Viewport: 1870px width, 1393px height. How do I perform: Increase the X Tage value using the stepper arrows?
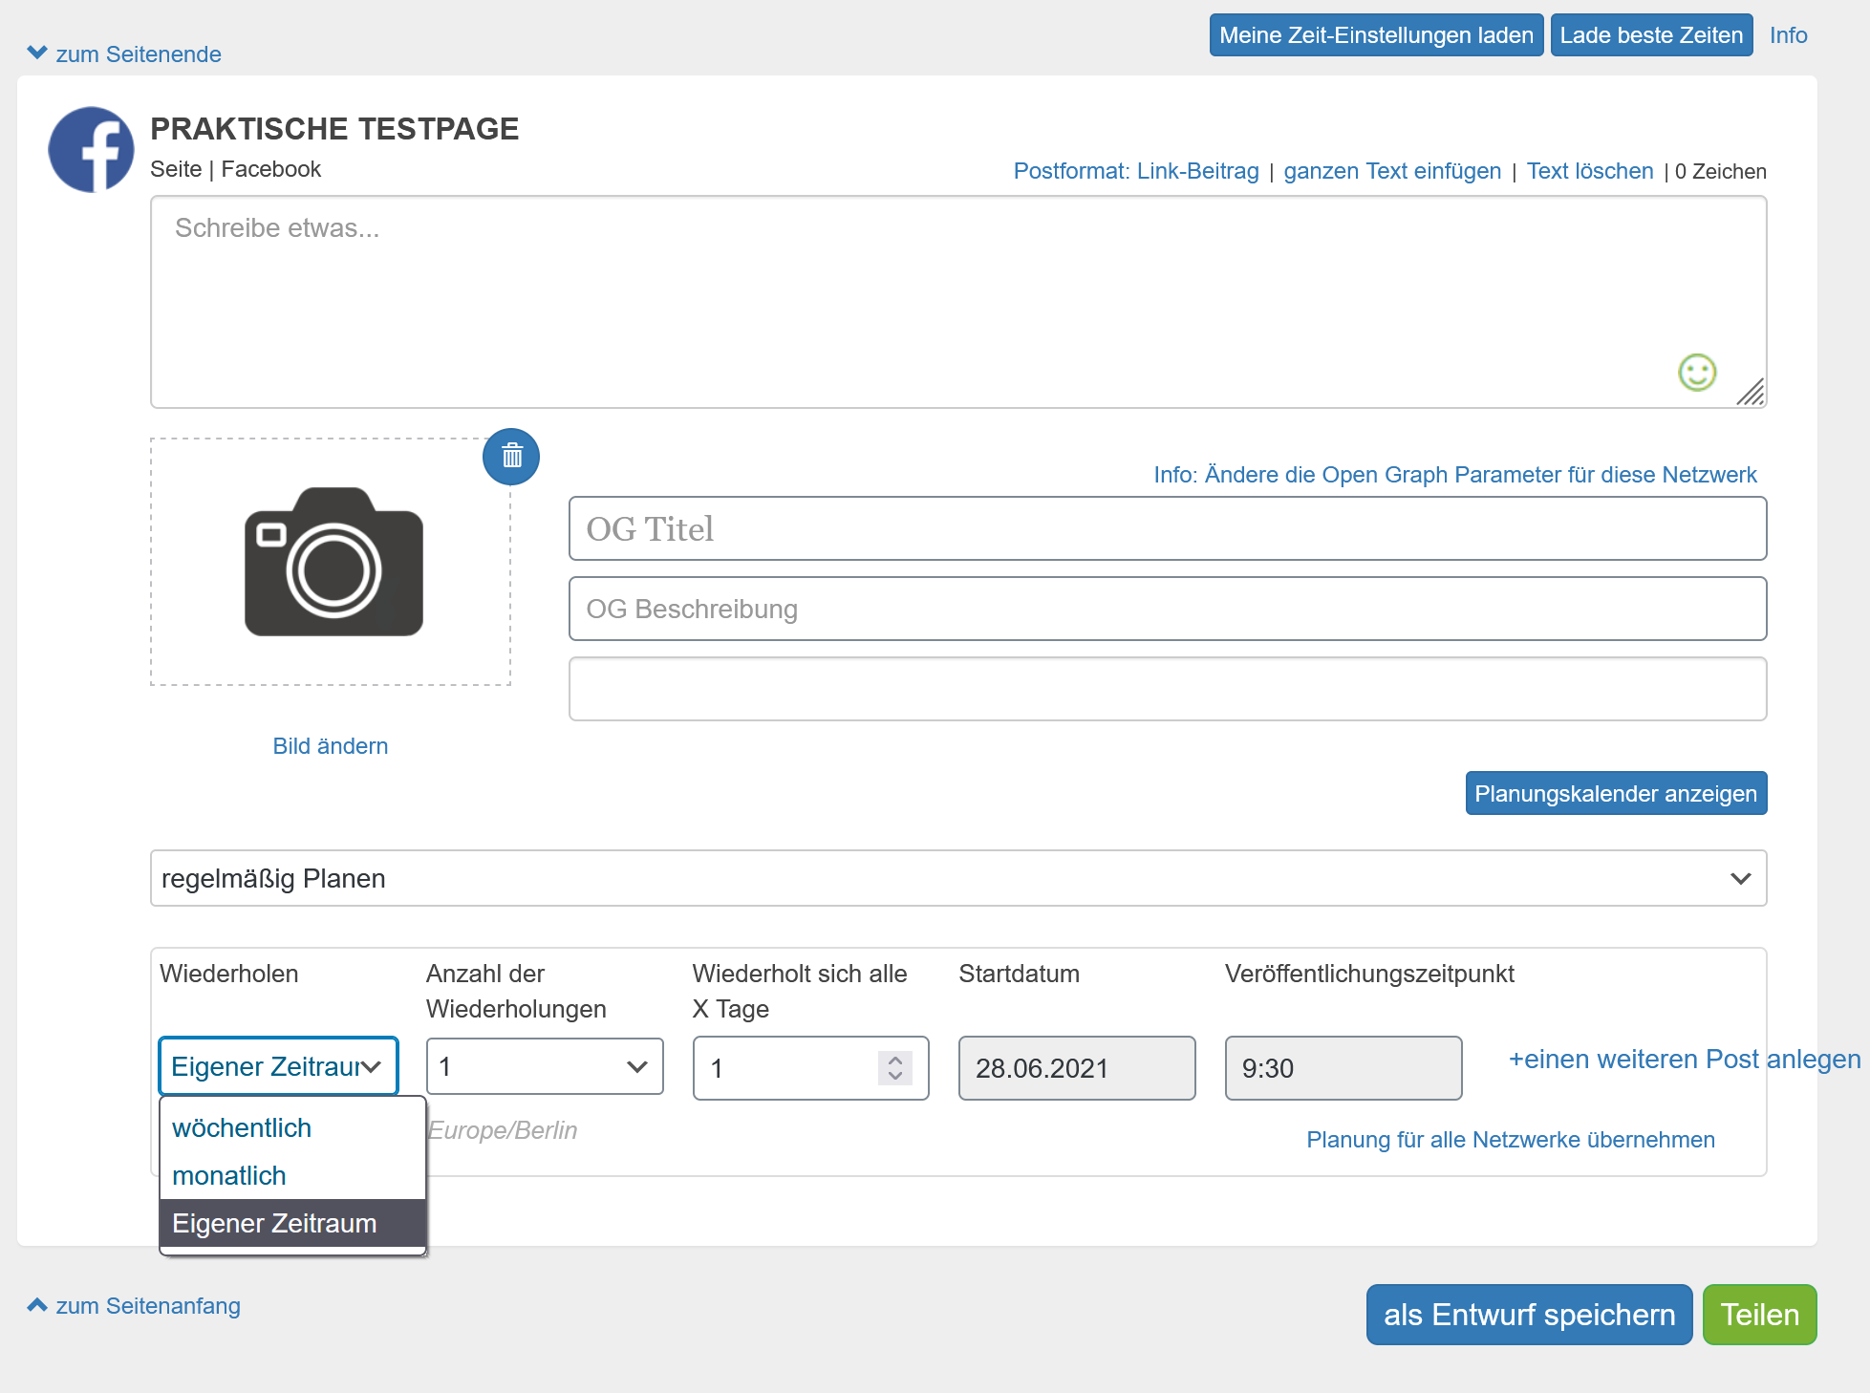click(x=895, y=1060)
